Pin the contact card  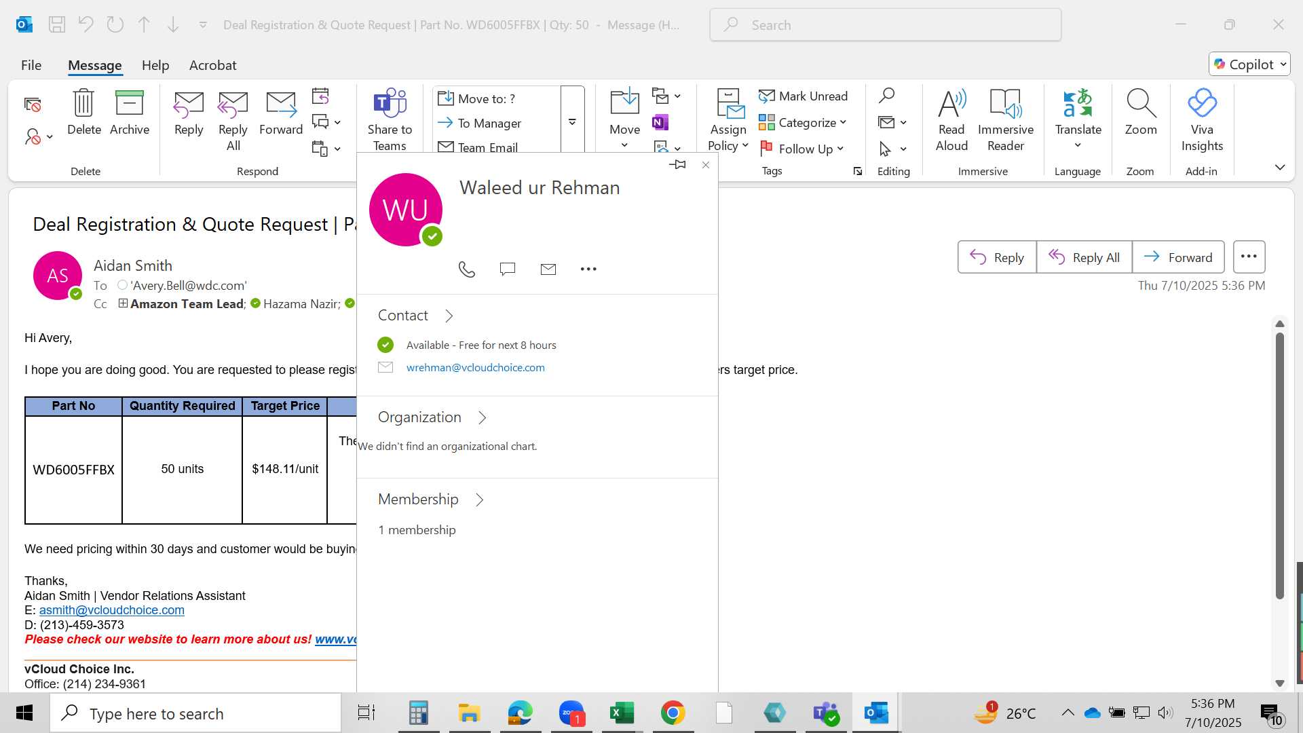[677, 165]
